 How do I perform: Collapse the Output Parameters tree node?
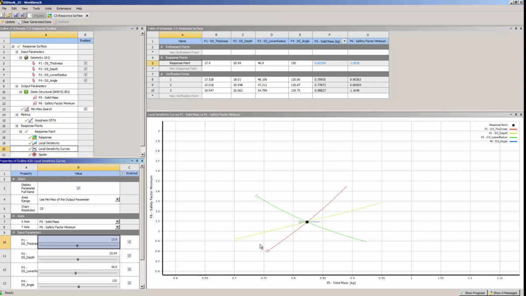[x=17, y=86]
